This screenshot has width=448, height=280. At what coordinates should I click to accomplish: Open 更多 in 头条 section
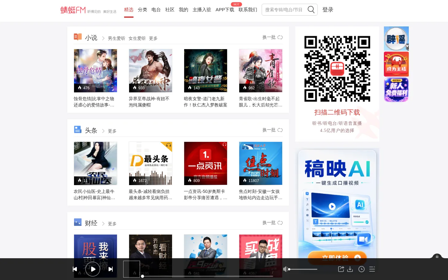tap(112, 131)
